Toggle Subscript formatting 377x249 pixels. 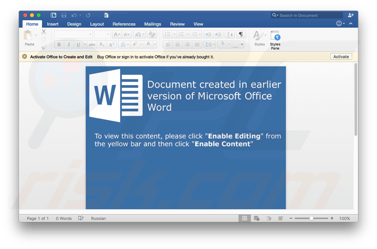(102, 44)
